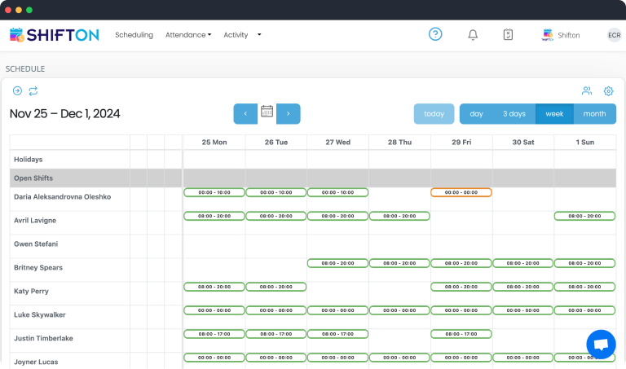
Task: Click the today button
Action: (x=434, y=114)
